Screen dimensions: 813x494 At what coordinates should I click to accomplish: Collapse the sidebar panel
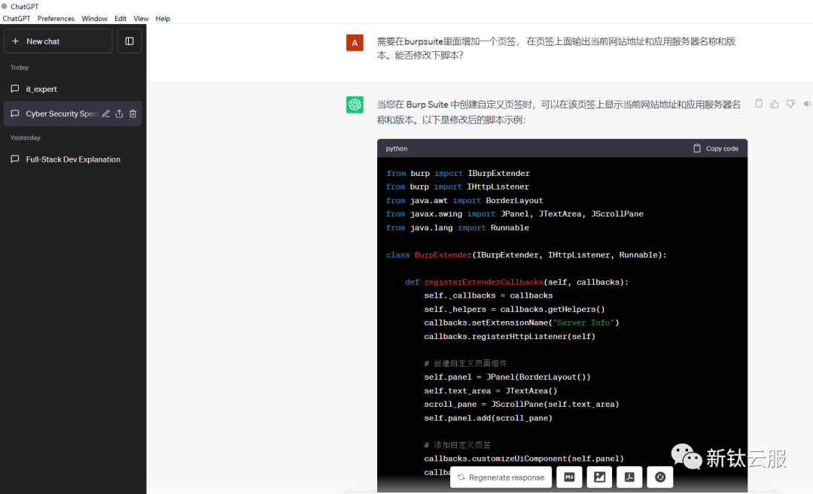point(129,41)
